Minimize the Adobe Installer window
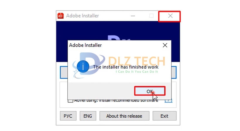The image size is (240, 131). pyautogui.click(x=133, y=16)
